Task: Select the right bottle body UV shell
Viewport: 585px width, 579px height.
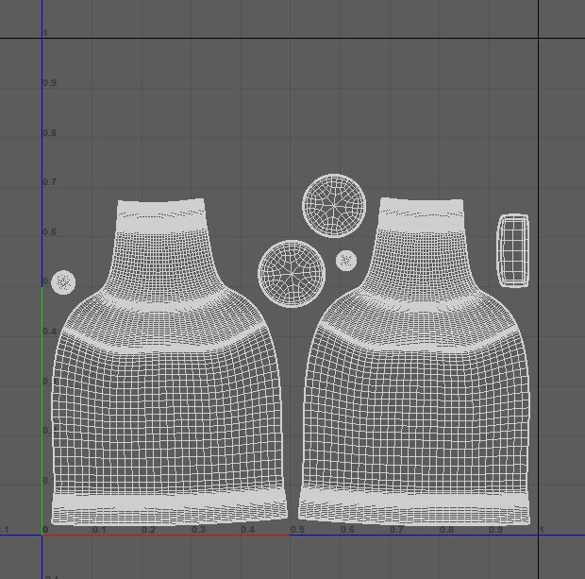Action: pyautogui.click(x=414, y=362)
